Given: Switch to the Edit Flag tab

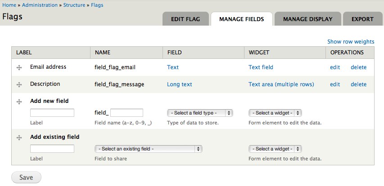Looking at the screenshot, I should pos(185,19).
